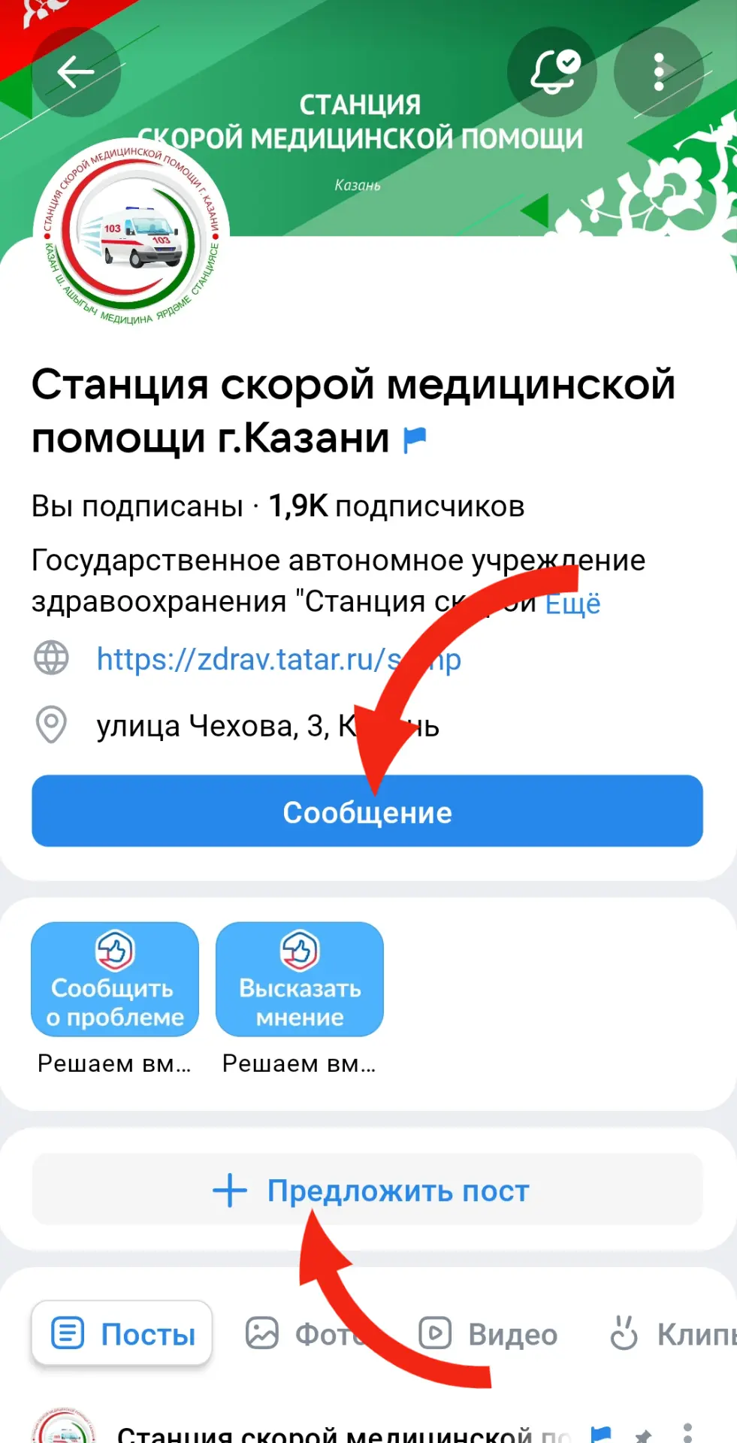
Task: Tap the back arrow icon
Action: 75,72
